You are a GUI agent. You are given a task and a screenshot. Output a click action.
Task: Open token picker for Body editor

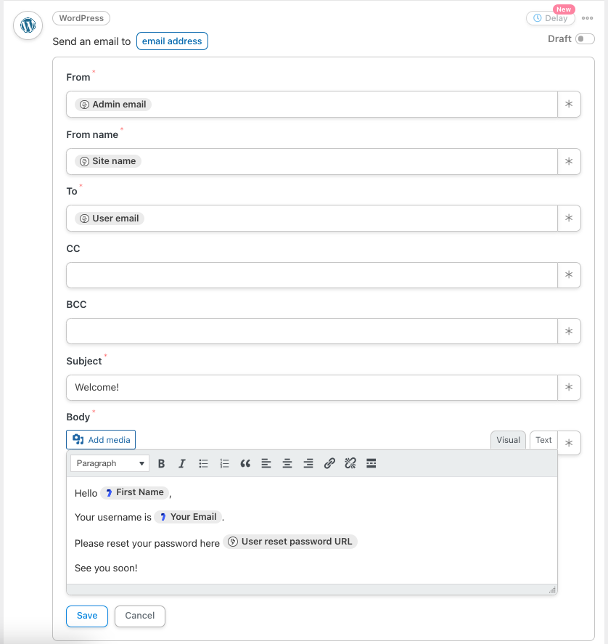pos(569,443)
